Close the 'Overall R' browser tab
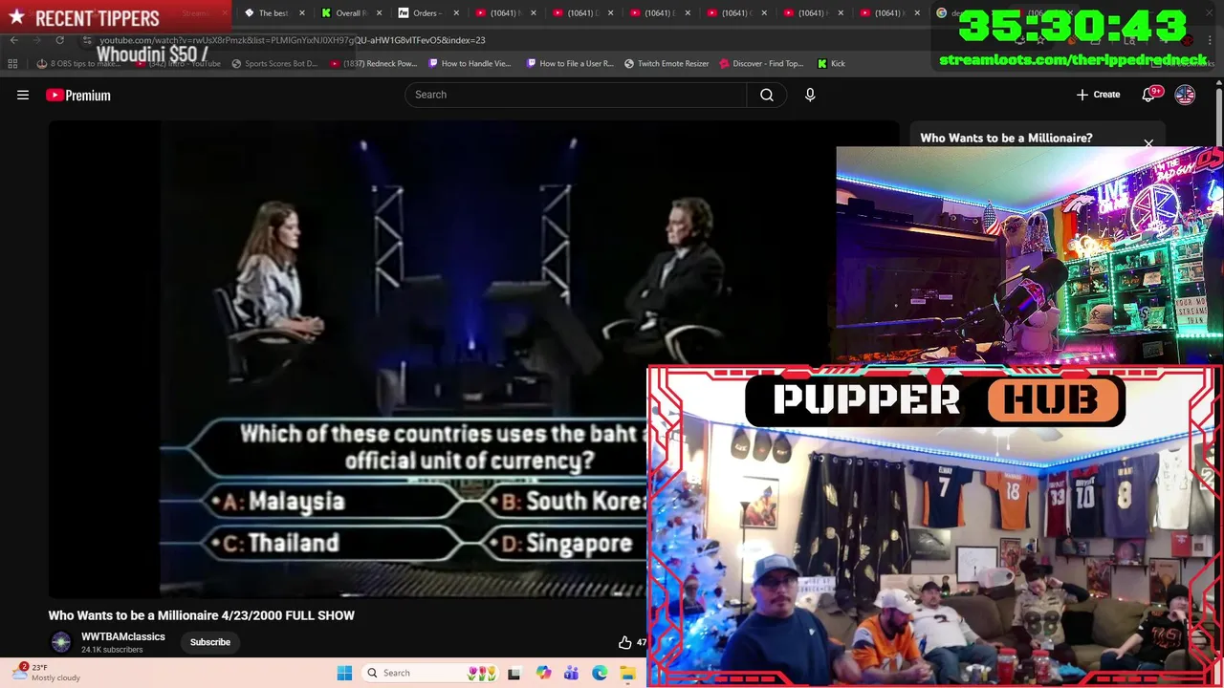 (x=379, y=13)
